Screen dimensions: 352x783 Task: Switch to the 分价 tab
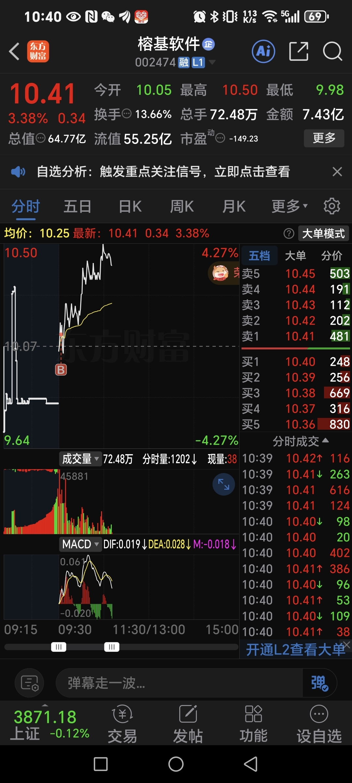(331, 255)
